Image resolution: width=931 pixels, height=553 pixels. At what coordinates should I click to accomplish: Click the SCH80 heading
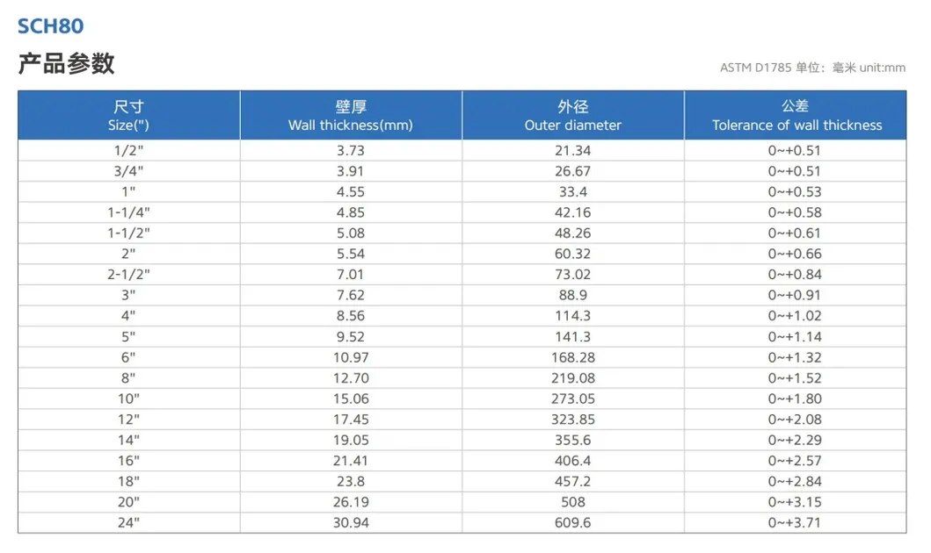tap(51, 26)
